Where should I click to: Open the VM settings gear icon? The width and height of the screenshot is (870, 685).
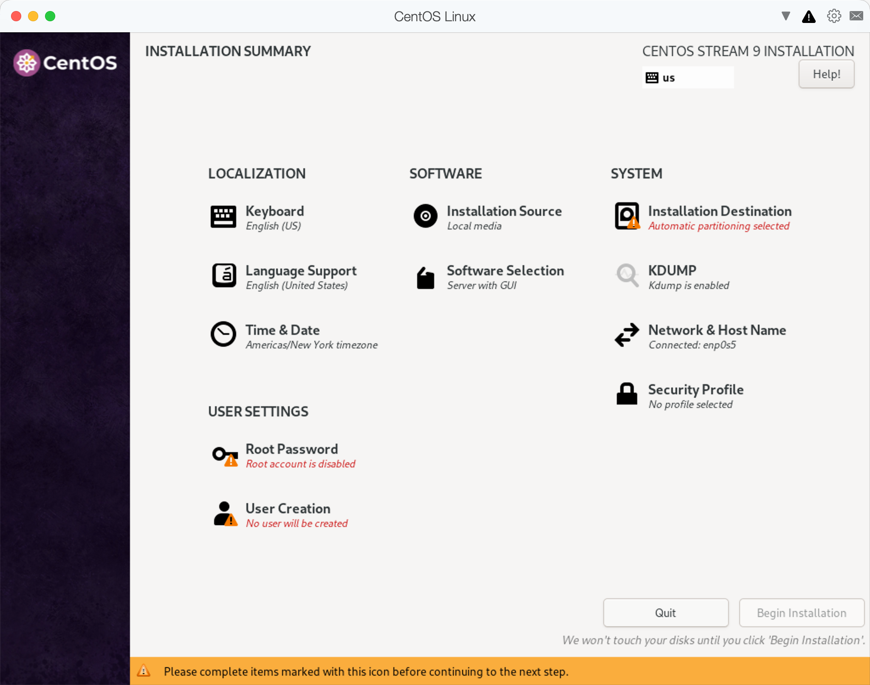(x=834, y=16)
